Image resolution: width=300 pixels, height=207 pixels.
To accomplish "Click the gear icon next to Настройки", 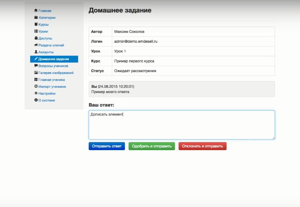I will (36, 93).
